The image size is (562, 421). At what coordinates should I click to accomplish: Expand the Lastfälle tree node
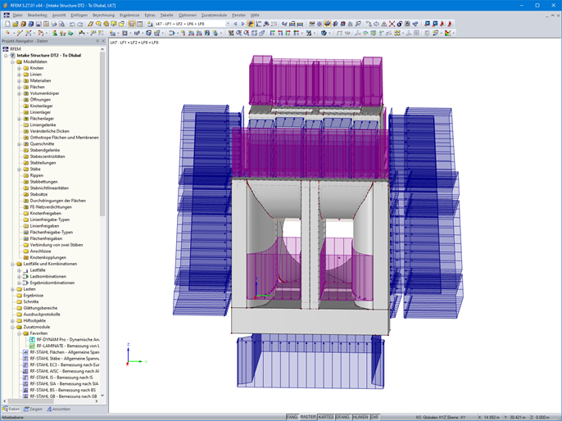coord(20,270)
